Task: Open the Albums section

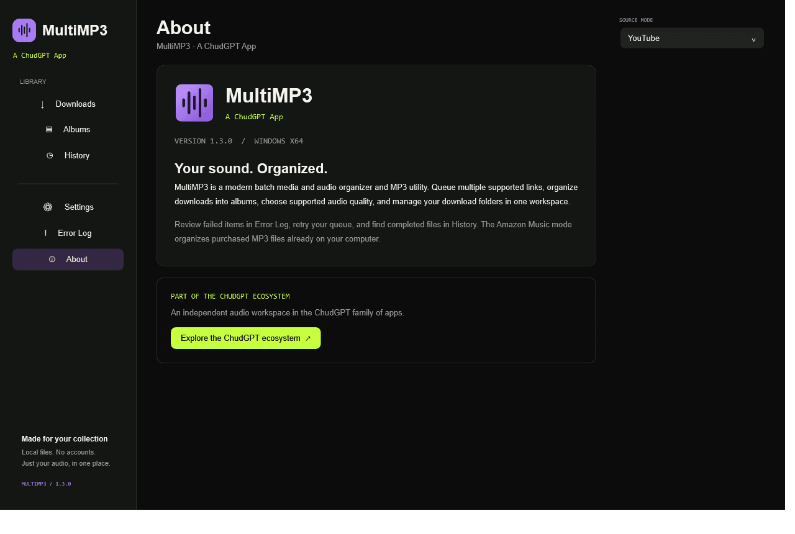Action: (68, 130)
